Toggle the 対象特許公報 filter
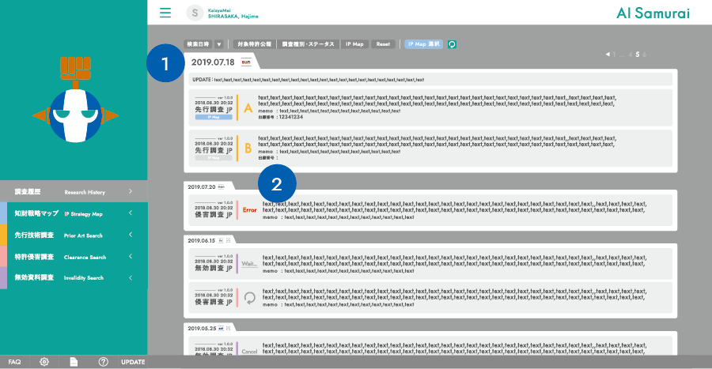Screen dimensions: 712x369 click(255, 45)
